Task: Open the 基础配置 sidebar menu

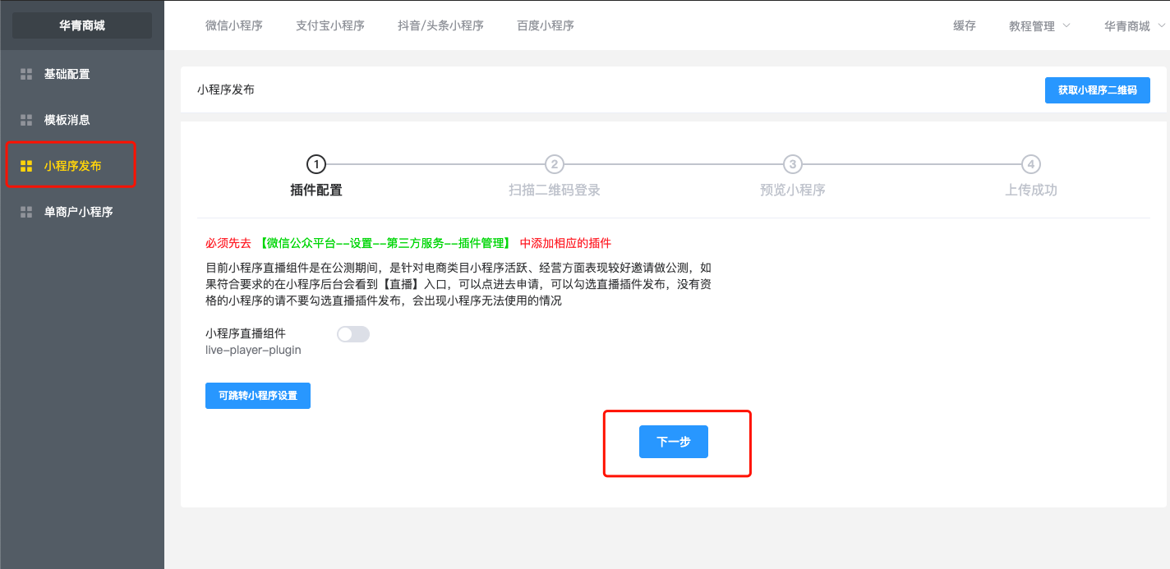Action: [x=82, y=74]
